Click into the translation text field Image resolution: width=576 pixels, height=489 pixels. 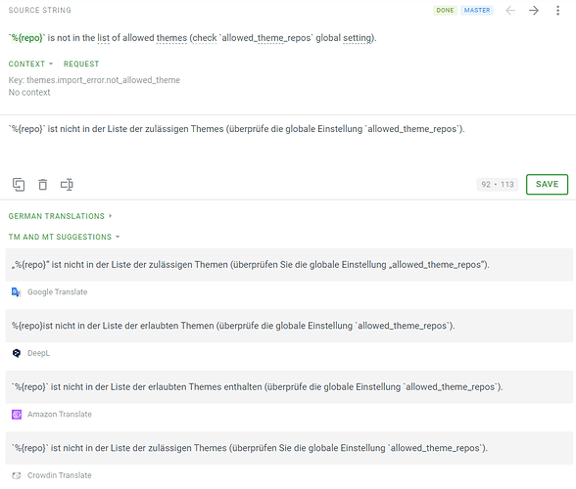coord(288,145)
